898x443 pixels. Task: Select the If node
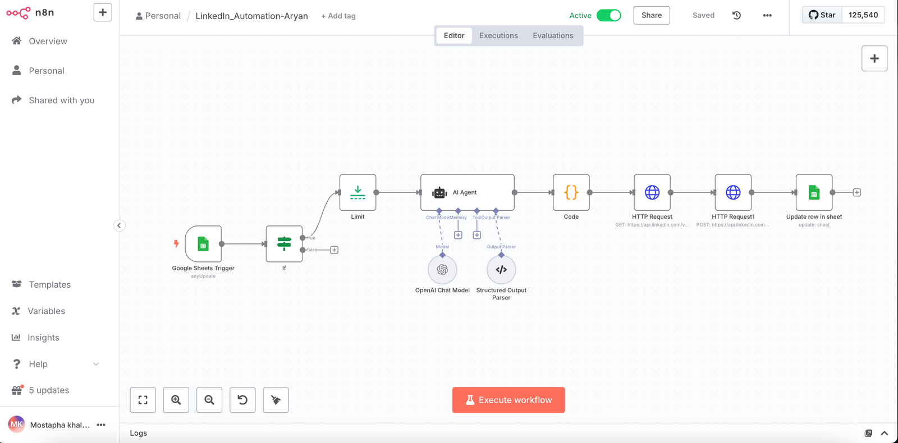point(284,244)
